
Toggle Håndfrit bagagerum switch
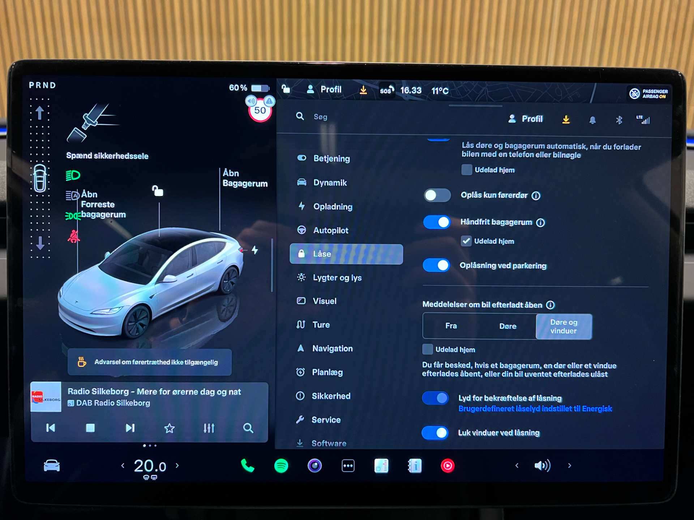(x=437, y=222)
